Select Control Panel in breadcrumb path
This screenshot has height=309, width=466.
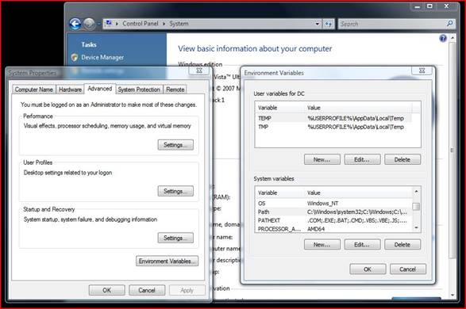tap(141, 24)
